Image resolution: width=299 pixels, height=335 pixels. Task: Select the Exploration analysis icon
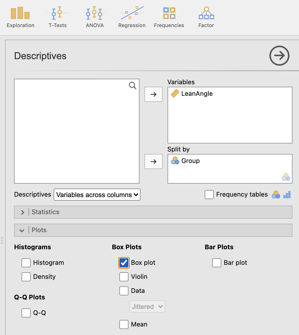20,17
